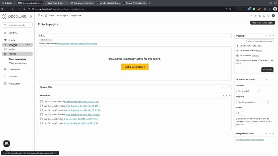Click the Ticket support badge

[x=6, y=144]
